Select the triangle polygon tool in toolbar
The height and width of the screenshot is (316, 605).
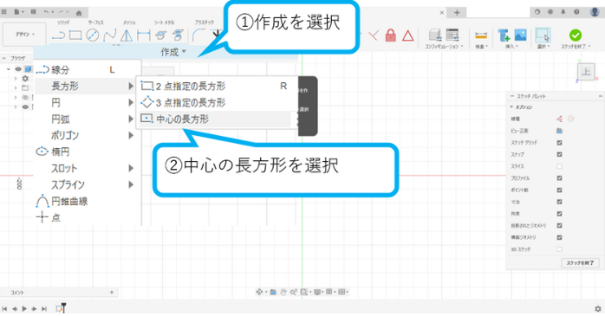coord(127,35)
